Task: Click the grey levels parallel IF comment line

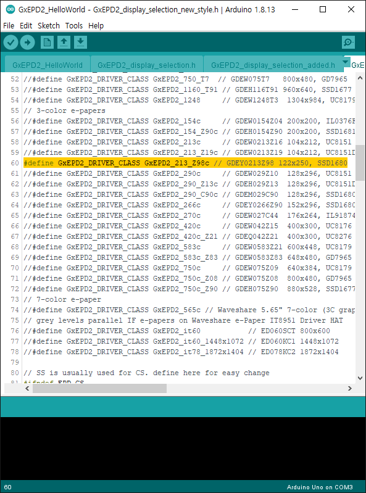Action: 183,320
